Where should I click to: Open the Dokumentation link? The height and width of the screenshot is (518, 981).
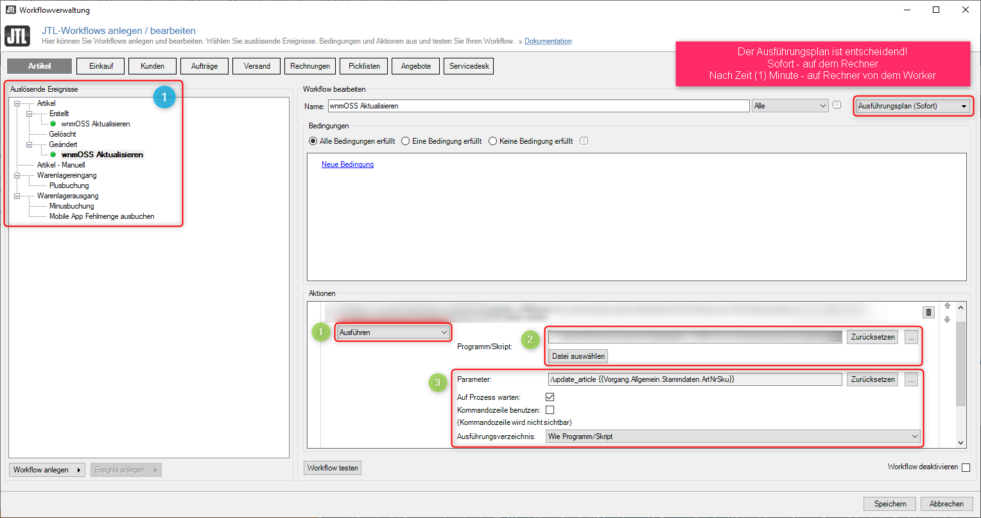click(x=548, y=41)
